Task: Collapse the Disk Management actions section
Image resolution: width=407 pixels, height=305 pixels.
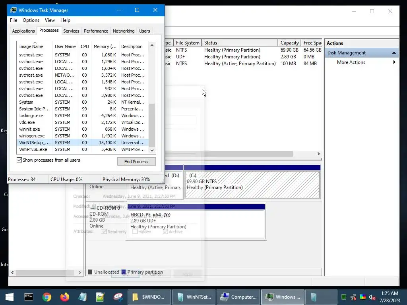Action: [394, 53]
